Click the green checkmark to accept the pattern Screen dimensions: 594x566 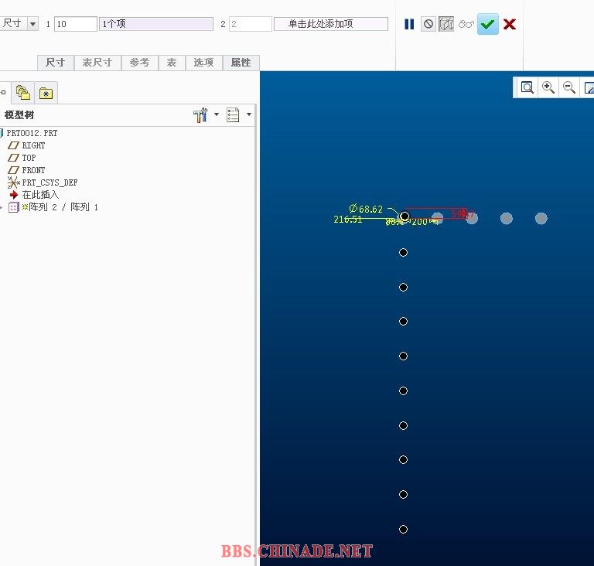(487, 24)
